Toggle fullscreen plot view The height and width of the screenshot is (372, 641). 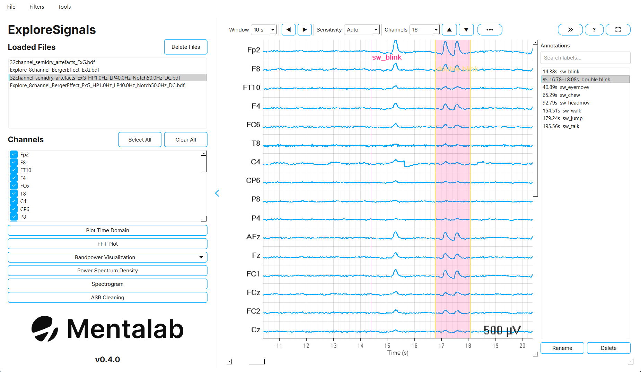(618, 30)
